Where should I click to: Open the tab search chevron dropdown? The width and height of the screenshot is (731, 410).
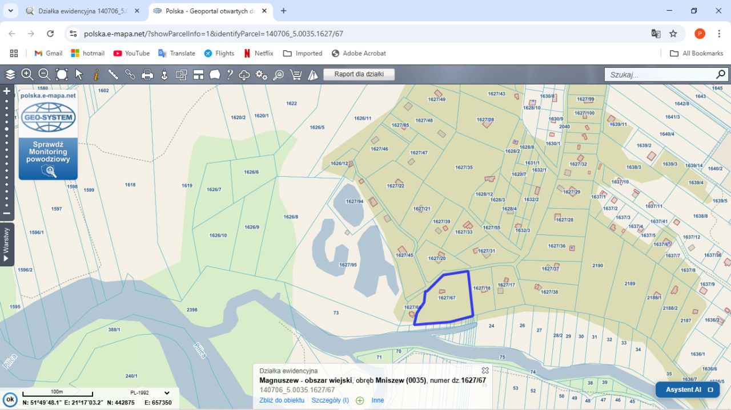10,11
